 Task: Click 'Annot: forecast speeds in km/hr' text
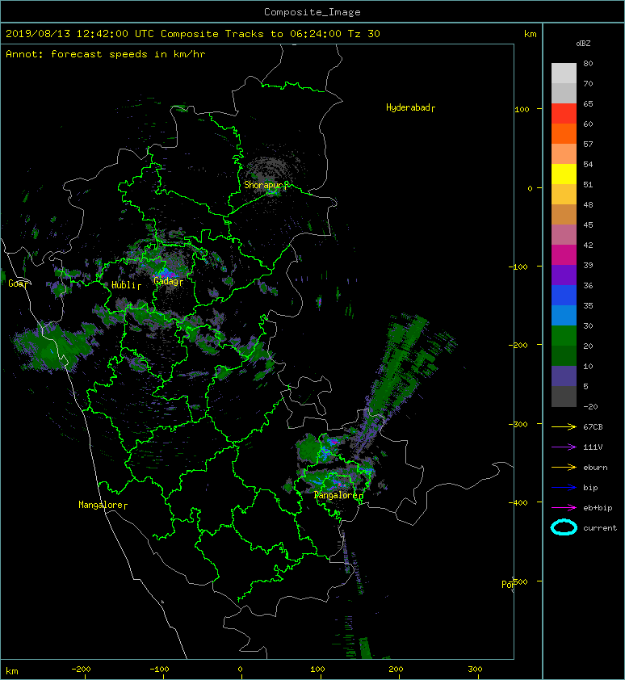(106, 54)
